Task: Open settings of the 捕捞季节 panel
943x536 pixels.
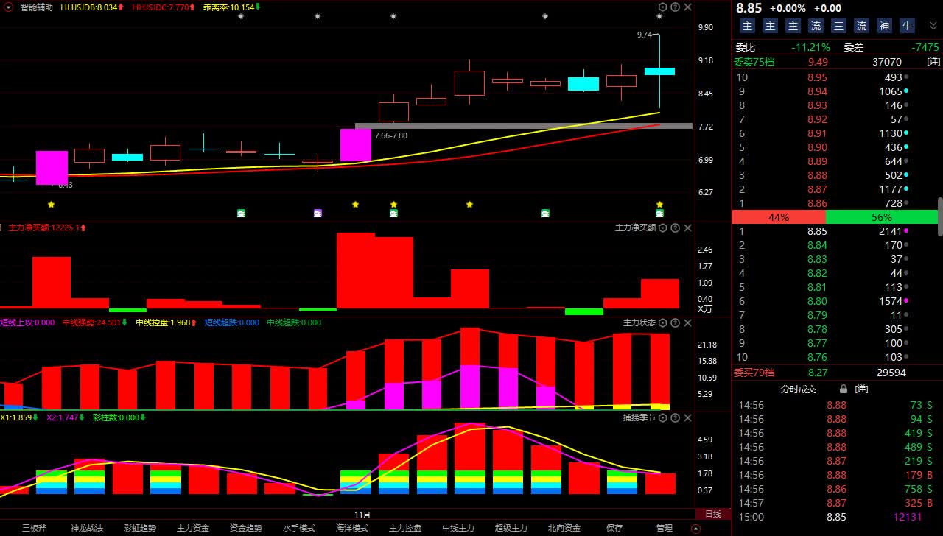Action: [662, 417]
